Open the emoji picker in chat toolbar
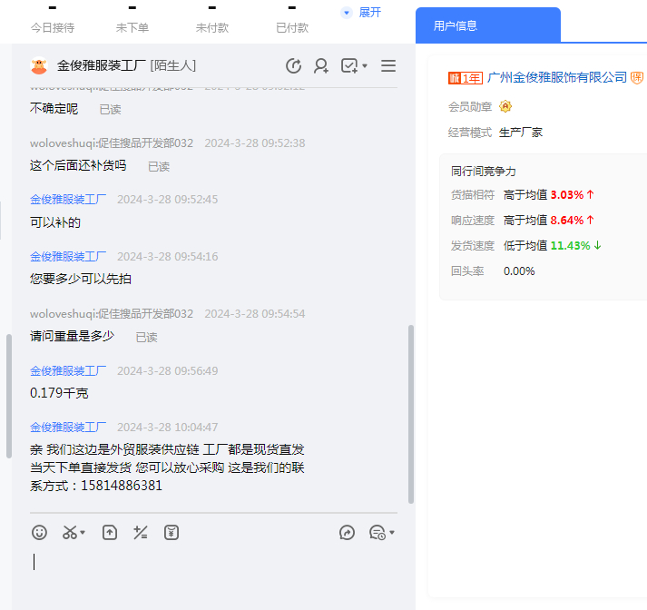Viewport: 647px width, 610px height. coord(39,533)
